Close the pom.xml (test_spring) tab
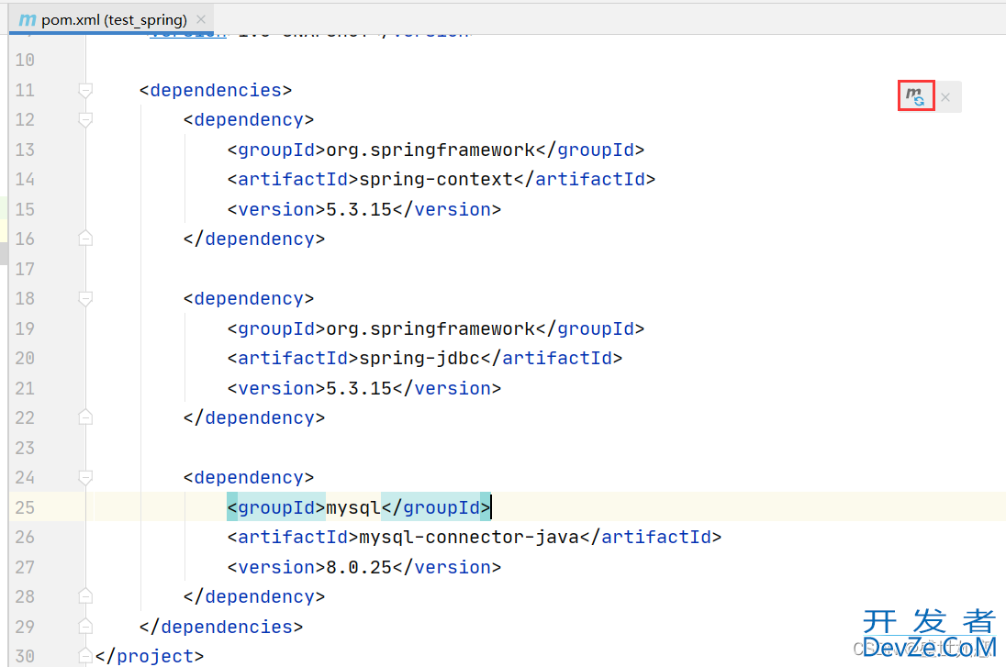This screenshot has width=1006, height=667. point(201,19)
